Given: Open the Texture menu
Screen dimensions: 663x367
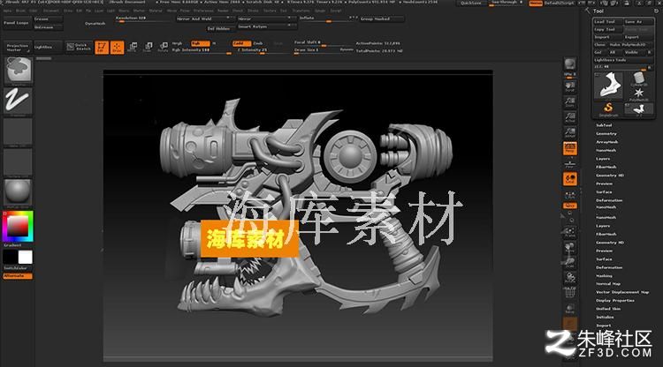Looking at the screenshot, I should click(270, 11).
